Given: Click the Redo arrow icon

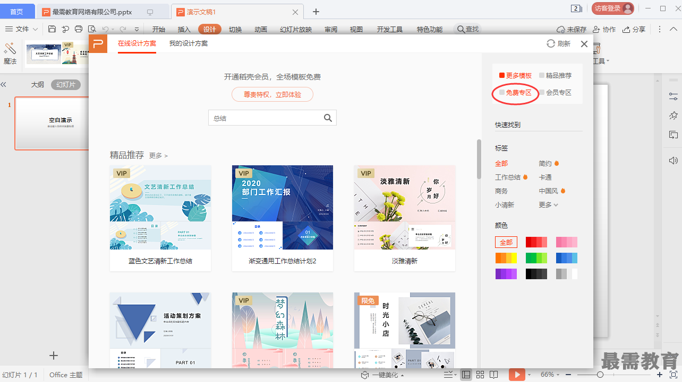Looking at the screenshot, I should 123,29.
